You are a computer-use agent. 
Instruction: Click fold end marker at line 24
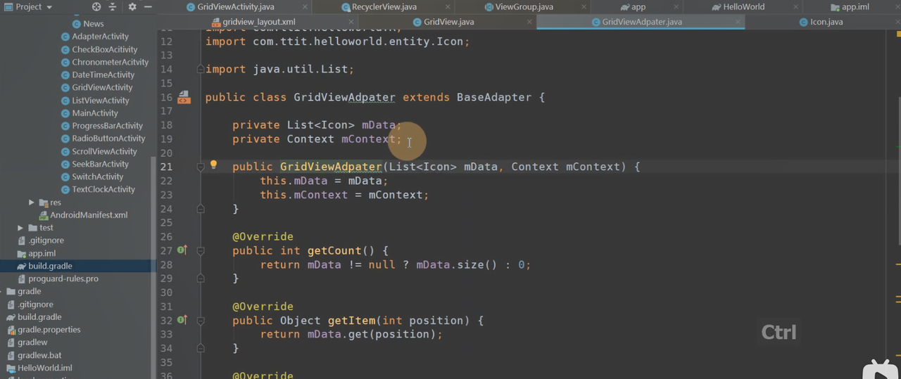pyautogui.click(x=201, y=209)
